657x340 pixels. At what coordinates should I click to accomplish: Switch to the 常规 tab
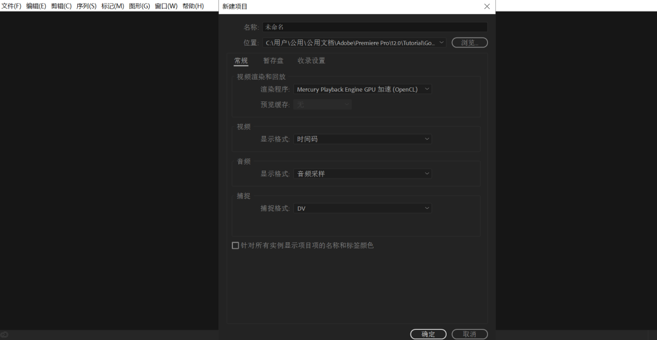coord(241,61)
